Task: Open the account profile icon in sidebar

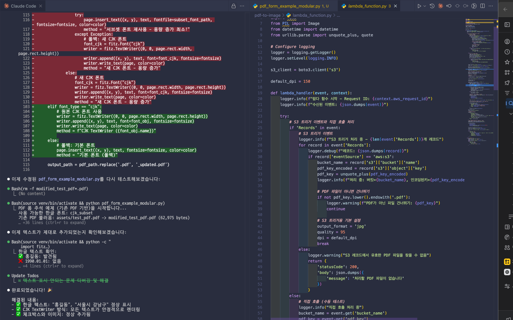Action: pyautogui.click(x=507, y=42)
